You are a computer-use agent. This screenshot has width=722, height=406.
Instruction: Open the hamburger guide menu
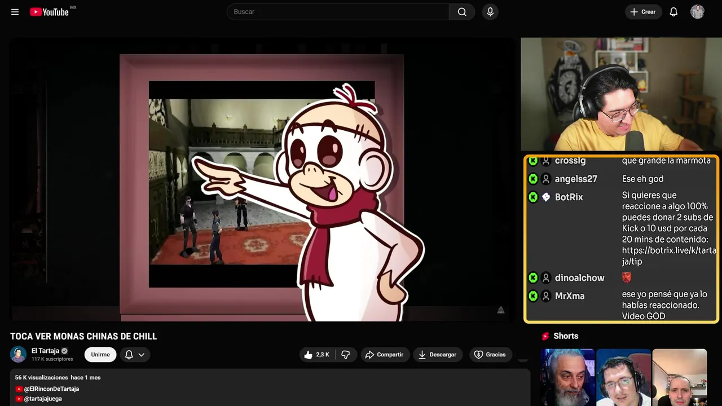click(15, 12)
